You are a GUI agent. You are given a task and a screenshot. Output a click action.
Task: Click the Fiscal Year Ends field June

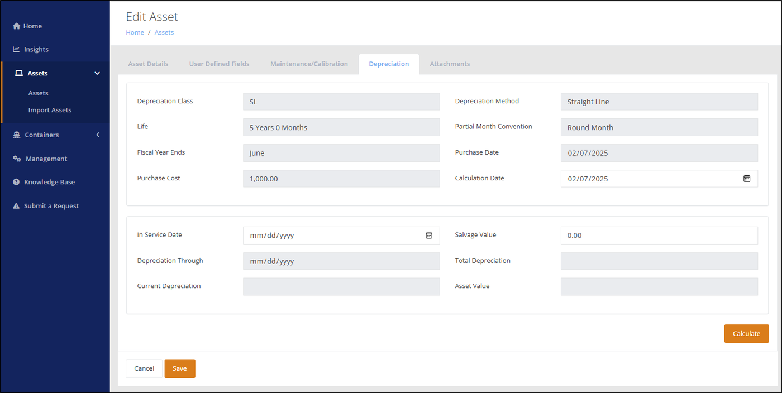point(341,153)
